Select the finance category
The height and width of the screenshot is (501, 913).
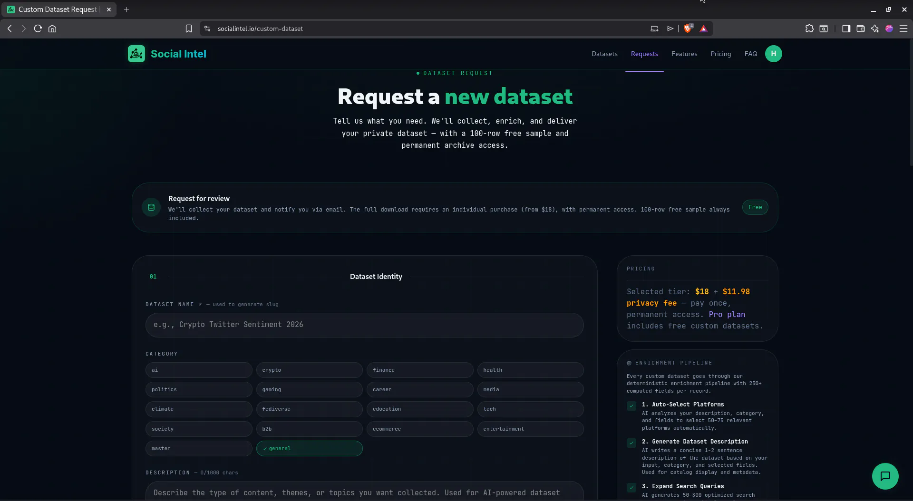(x=420, y=370)
